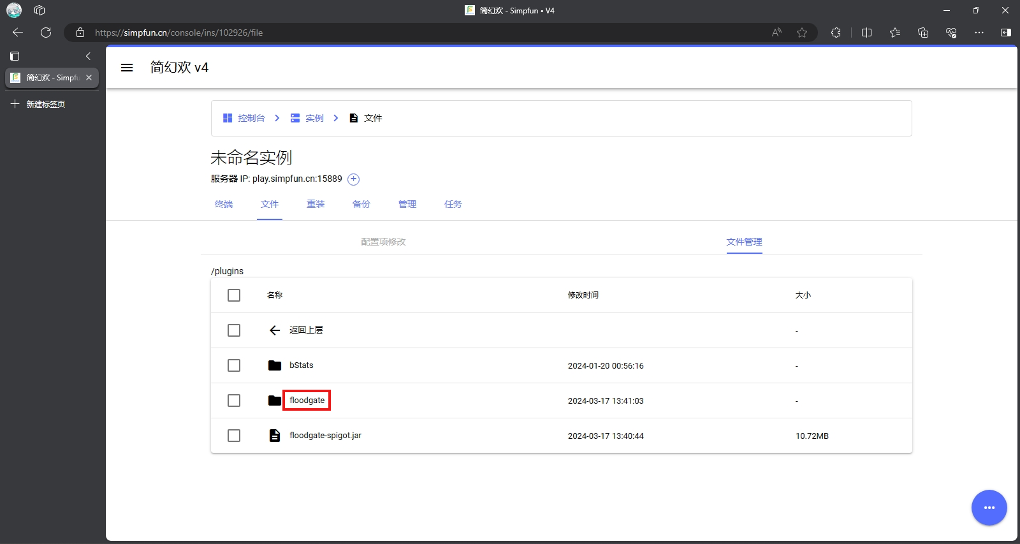This screenshot has width=1020, height=544.
Task: Click the plus icon beside server IP
Action: (x=354, y=179)
